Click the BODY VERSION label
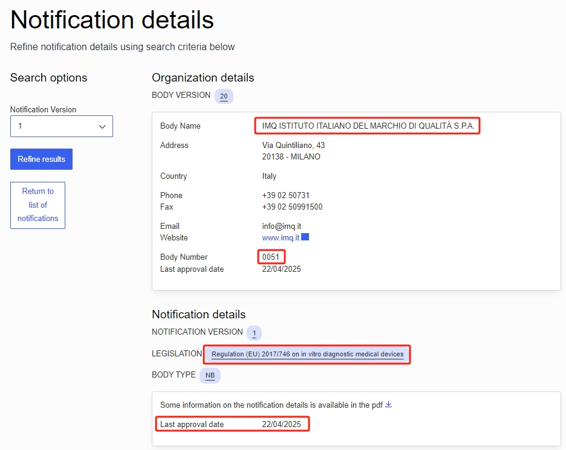This screenshot has height=450, width=566. click(181, 95)
